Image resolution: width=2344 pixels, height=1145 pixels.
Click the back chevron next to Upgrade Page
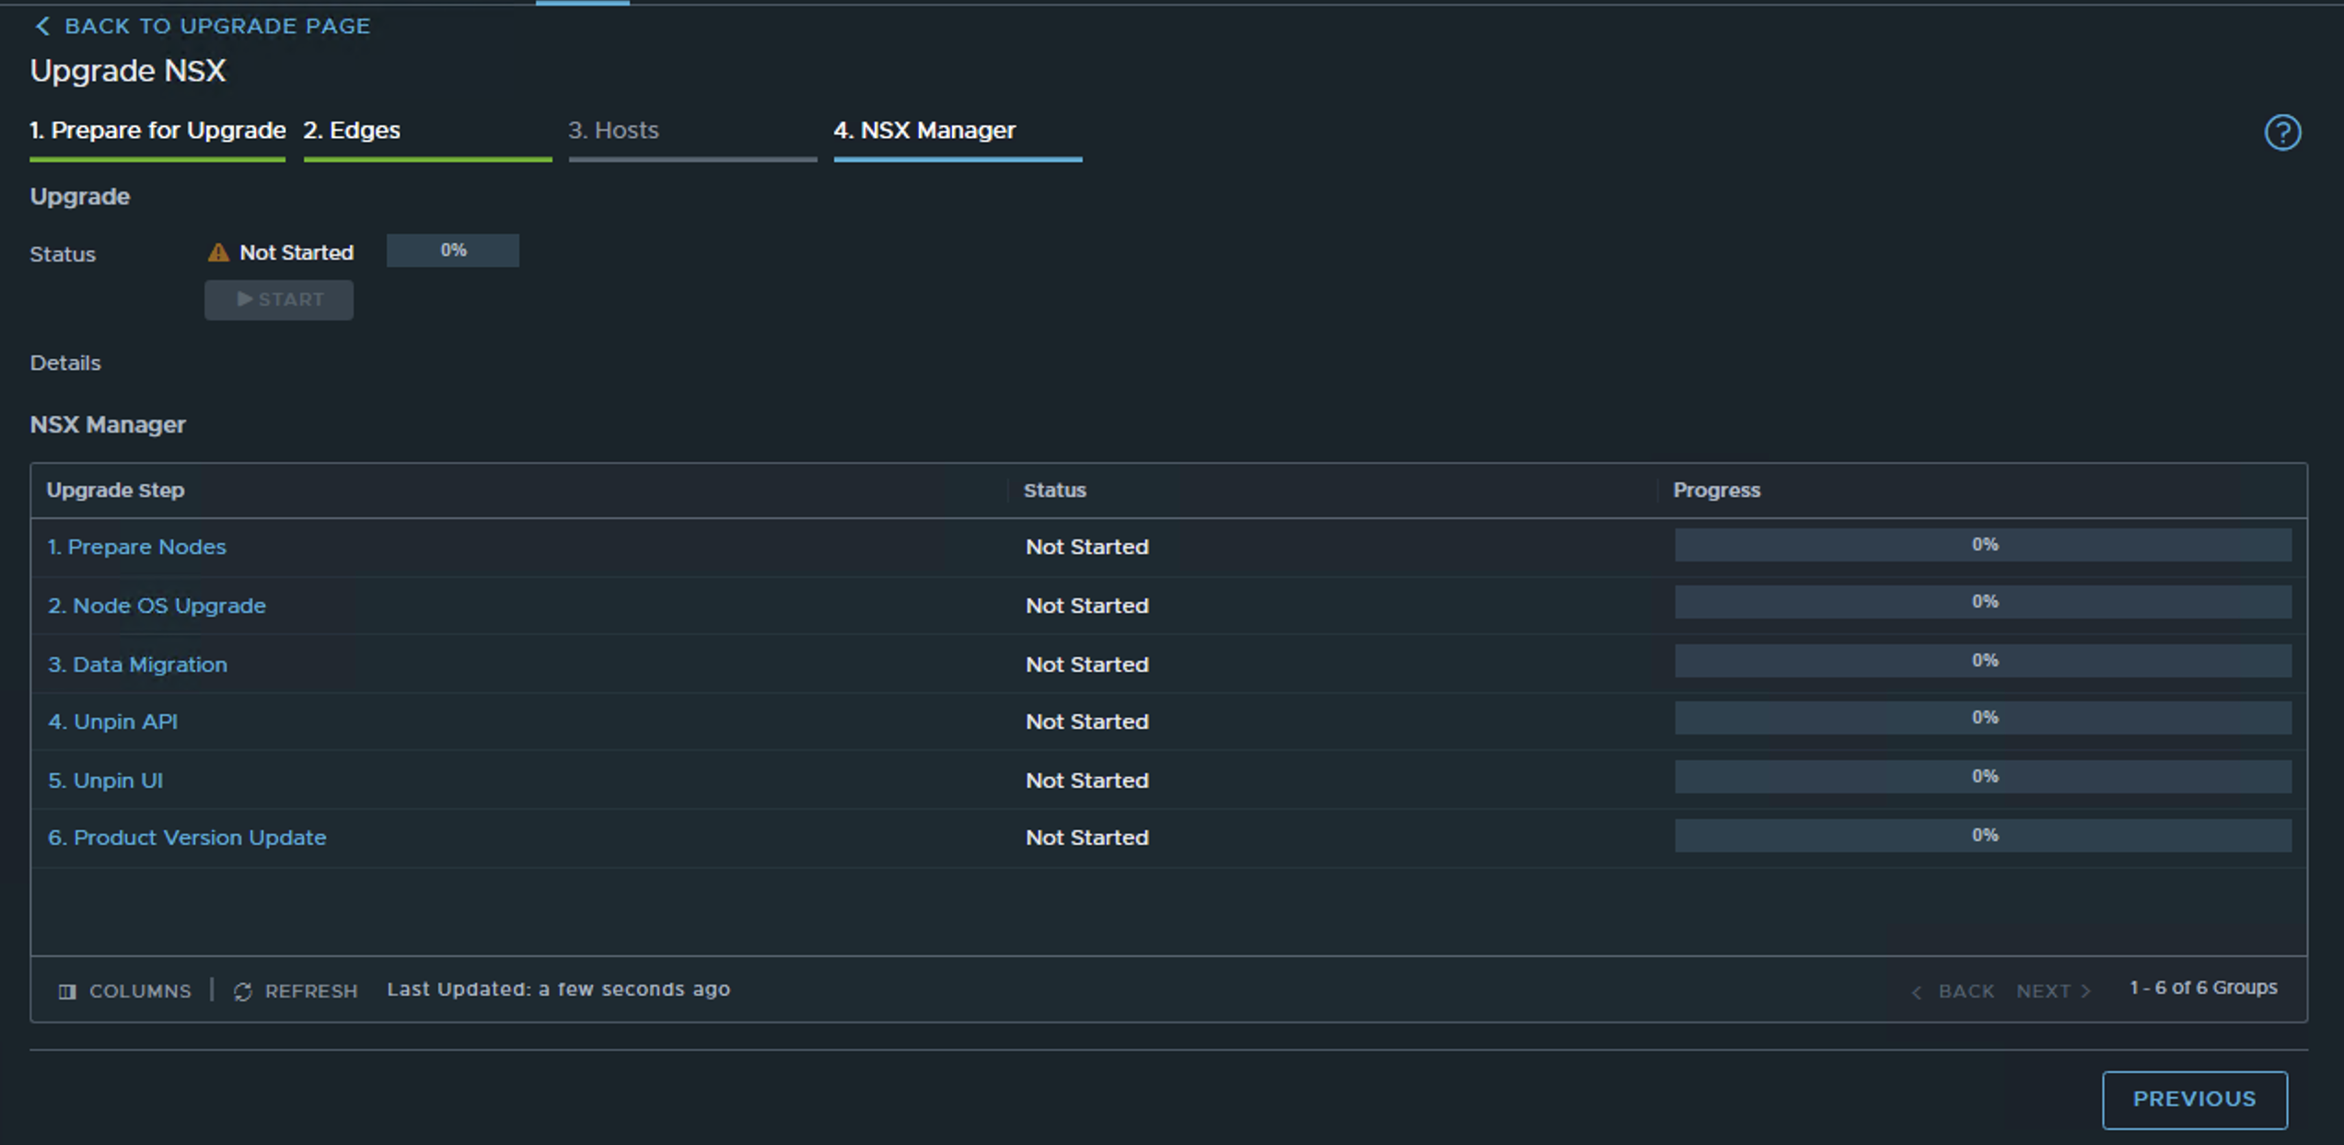click(x=42, y=27)
